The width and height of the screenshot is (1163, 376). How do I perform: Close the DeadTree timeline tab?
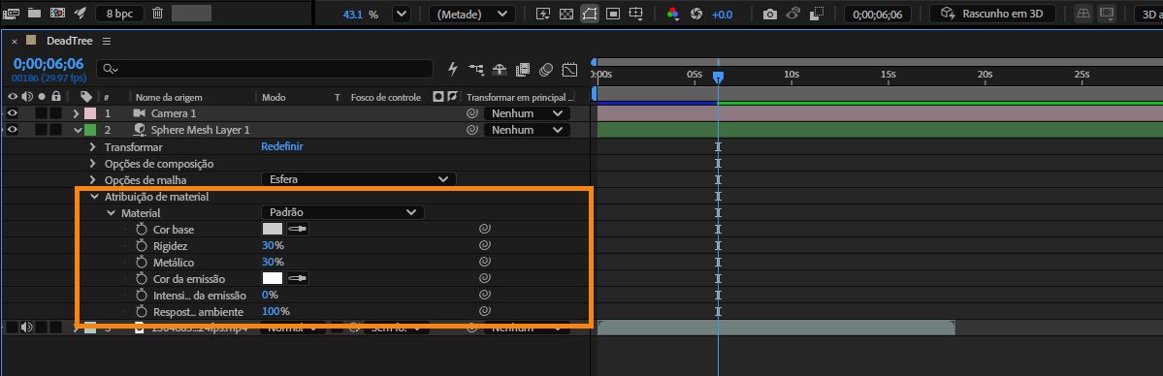coord(15,42)
